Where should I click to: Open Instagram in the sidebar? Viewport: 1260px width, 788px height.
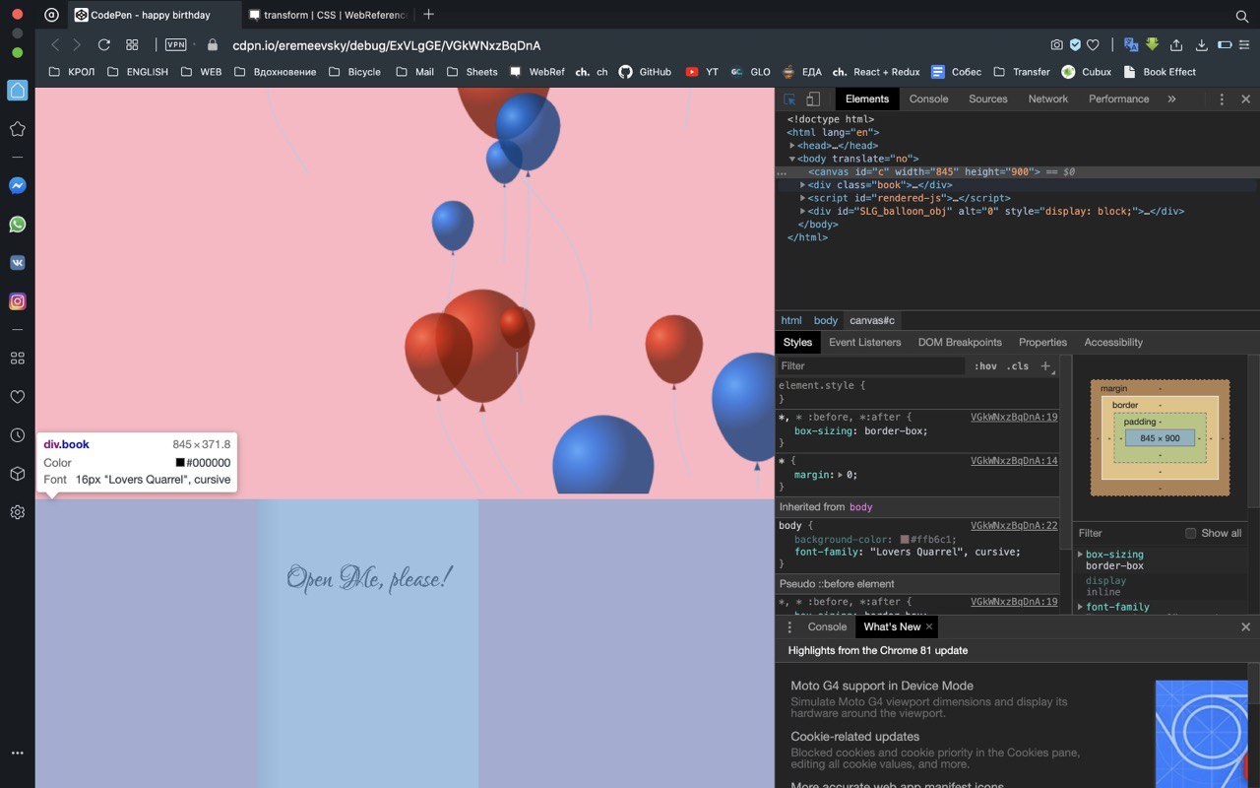click(17, 301)
